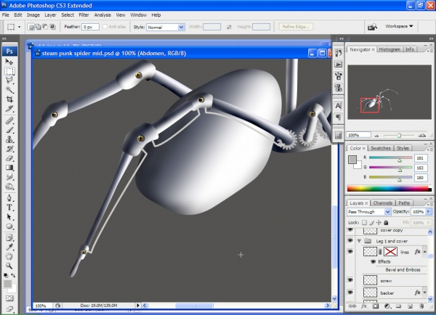Open the Paragraph panel icon in dock
The width and height of the screenshot is (436, 315).
(338, 118)
